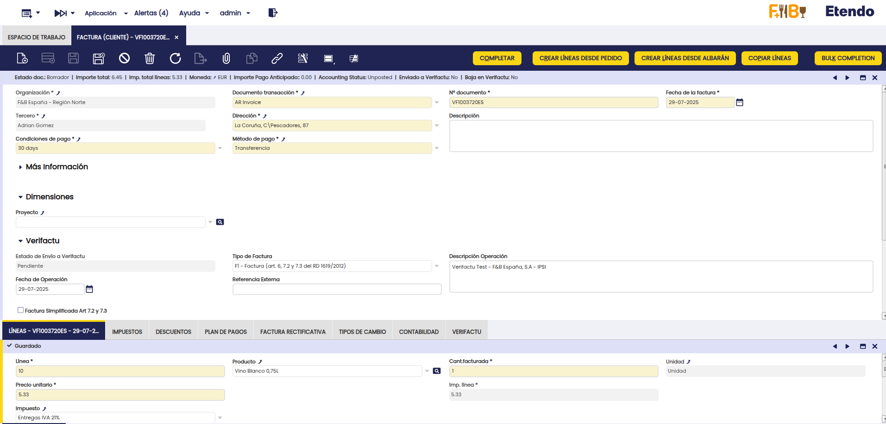This screenshot has height=424, width=886.
Task: Open the Plan de Pagos tab
Action: click(226, 332)
